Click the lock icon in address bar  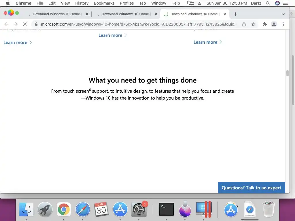(36, 24)
